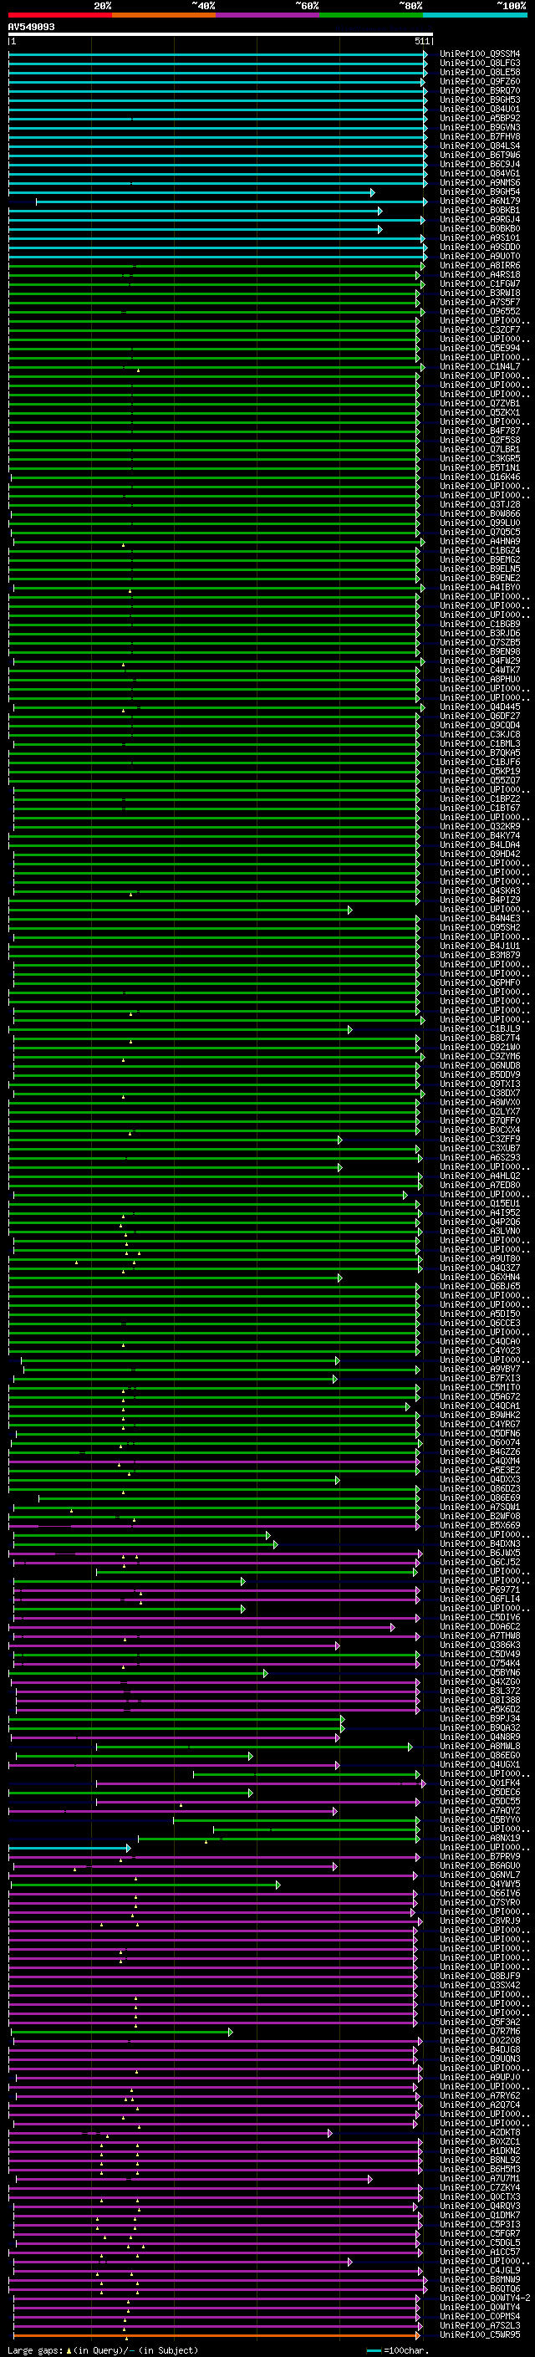535x2357 pixels.
Task: Open hit UniRef100_Q1DMK7
Action: (x=479, y=2215)
